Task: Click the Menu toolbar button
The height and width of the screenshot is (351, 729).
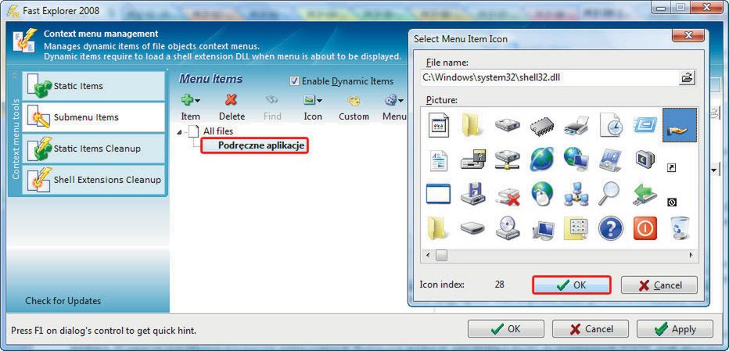Action: tap(394, 108)
